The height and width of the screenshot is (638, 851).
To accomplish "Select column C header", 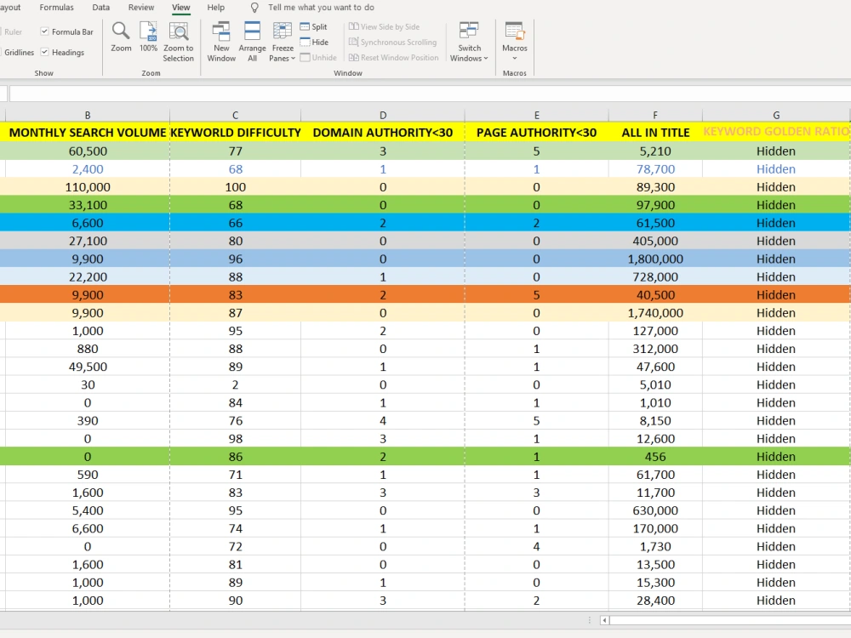I will coord(235,115).
